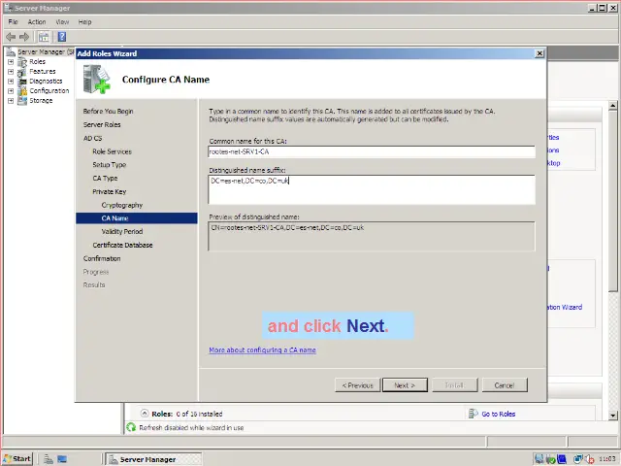
Task: Expand the Features tree node
Action: [x=11, y=72]
